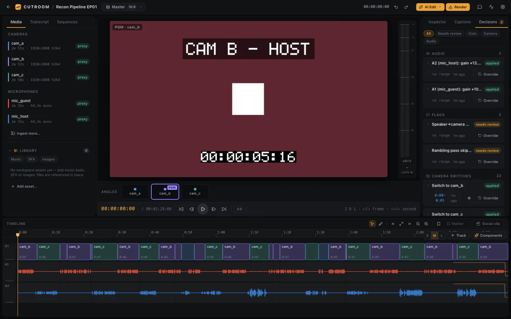This screenshot has height=319, width=511.
Task: Add a Marker to the timeline
Action: tap(455, 224)
